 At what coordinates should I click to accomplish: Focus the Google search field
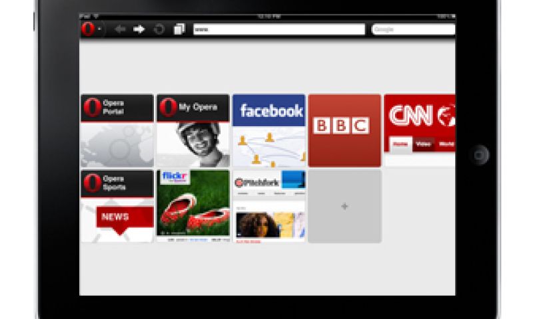coord(413,29)
